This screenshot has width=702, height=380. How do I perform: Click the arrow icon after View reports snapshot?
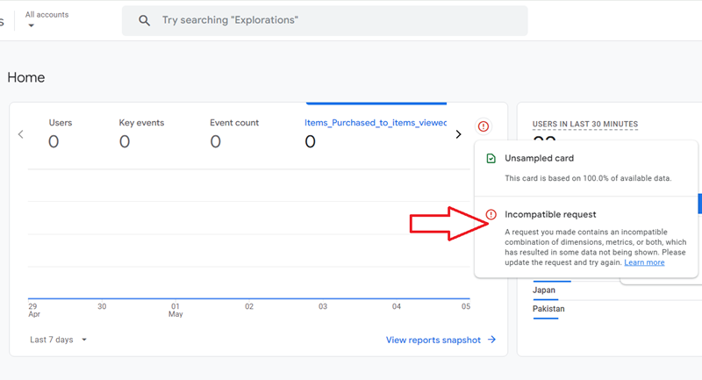pyautogui.click(x=492, y=340)
